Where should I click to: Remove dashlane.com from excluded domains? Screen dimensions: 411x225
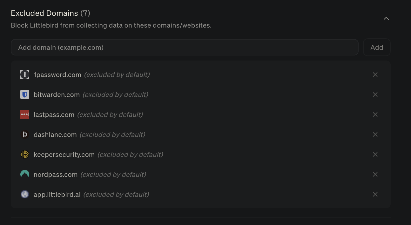(x=375, y=135)
